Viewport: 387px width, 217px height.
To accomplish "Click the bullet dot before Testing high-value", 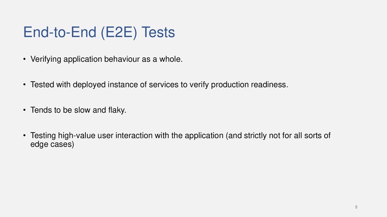I will pyautogui.click(x=25, y=136).
